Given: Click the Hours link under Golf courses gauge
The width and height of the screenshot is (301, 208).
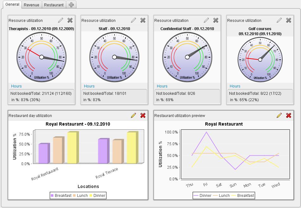Looking at the screenshot, I should pyautogui.click(x=235, y=86).
